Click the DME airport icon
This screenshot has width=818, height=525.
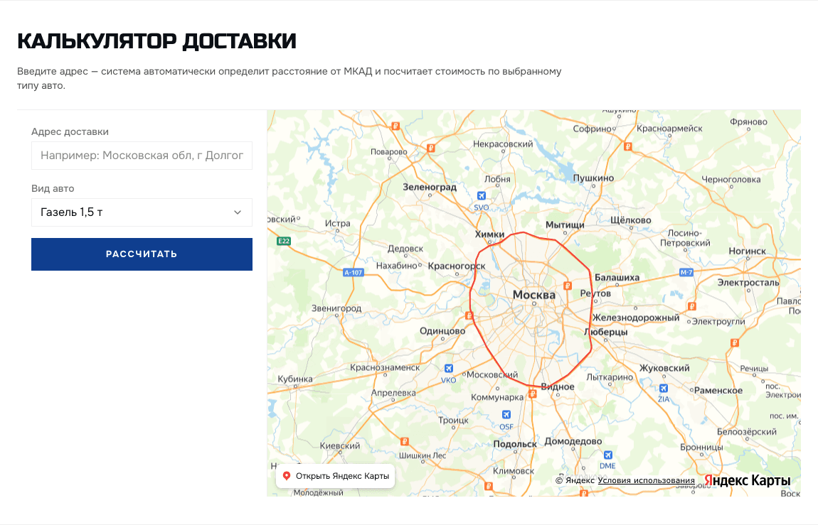pos(607,455)
